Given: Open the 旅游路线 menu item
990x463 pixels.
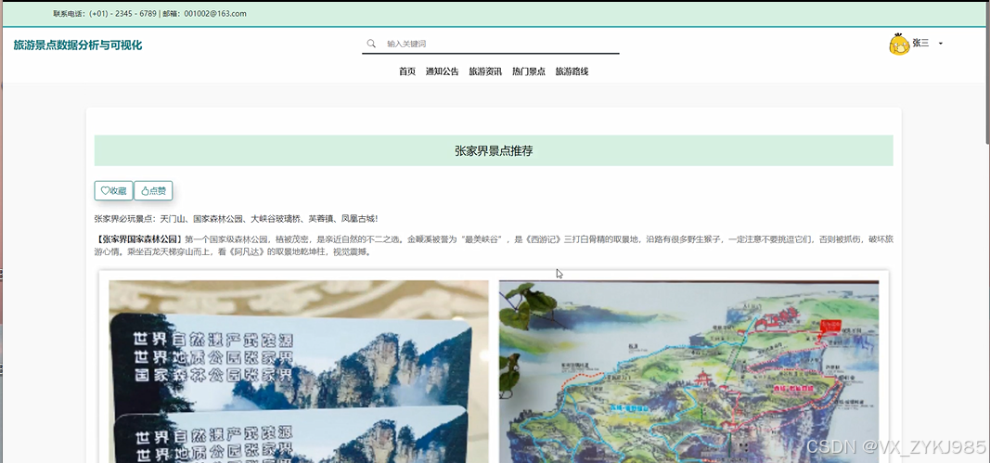Looking at the screenshot, I should [x=572, y=71].
